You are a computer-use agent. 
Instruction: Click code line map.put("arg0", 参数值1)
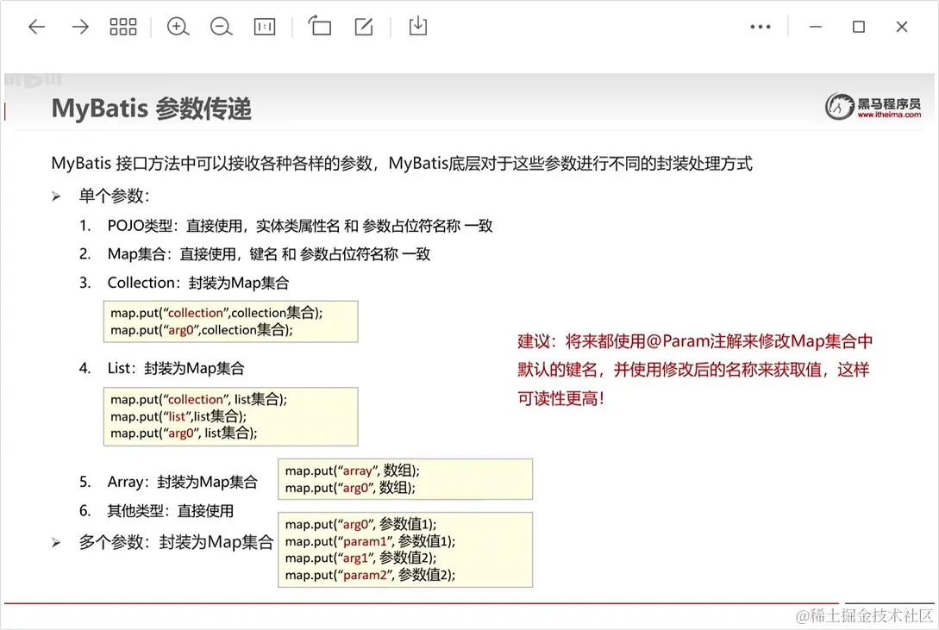pos(361,525)
